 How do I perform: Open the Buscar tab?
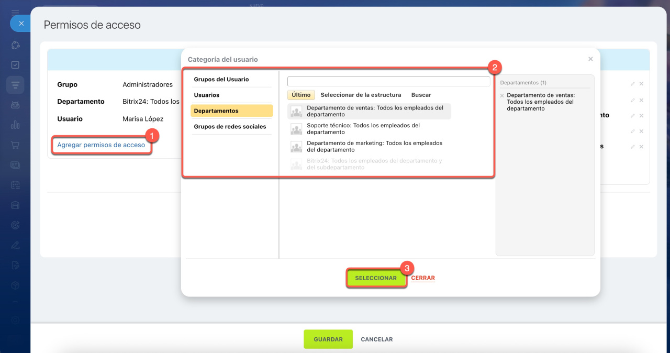(x=421, y=95)
